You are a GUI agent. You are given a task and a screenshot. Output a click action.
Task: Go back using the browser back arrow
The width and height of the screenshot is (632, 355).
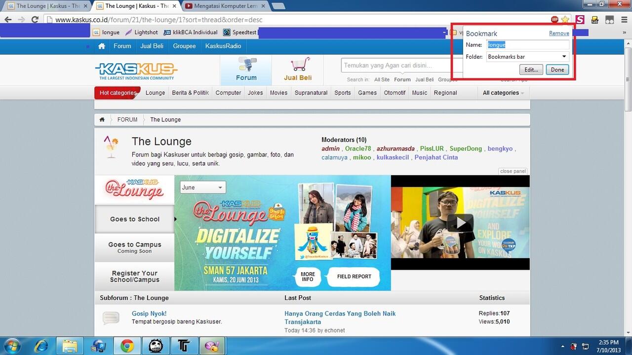coord(8,20)
